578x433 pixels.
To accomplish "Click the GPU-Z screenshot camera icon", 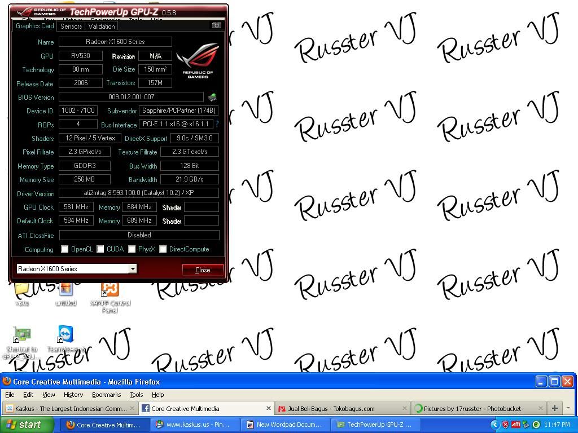I will [217, 25].
